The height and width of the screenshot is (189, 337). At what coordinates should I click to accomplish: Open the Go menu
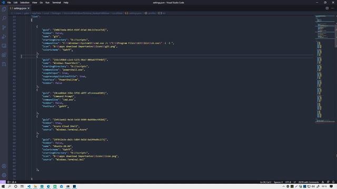41,3
